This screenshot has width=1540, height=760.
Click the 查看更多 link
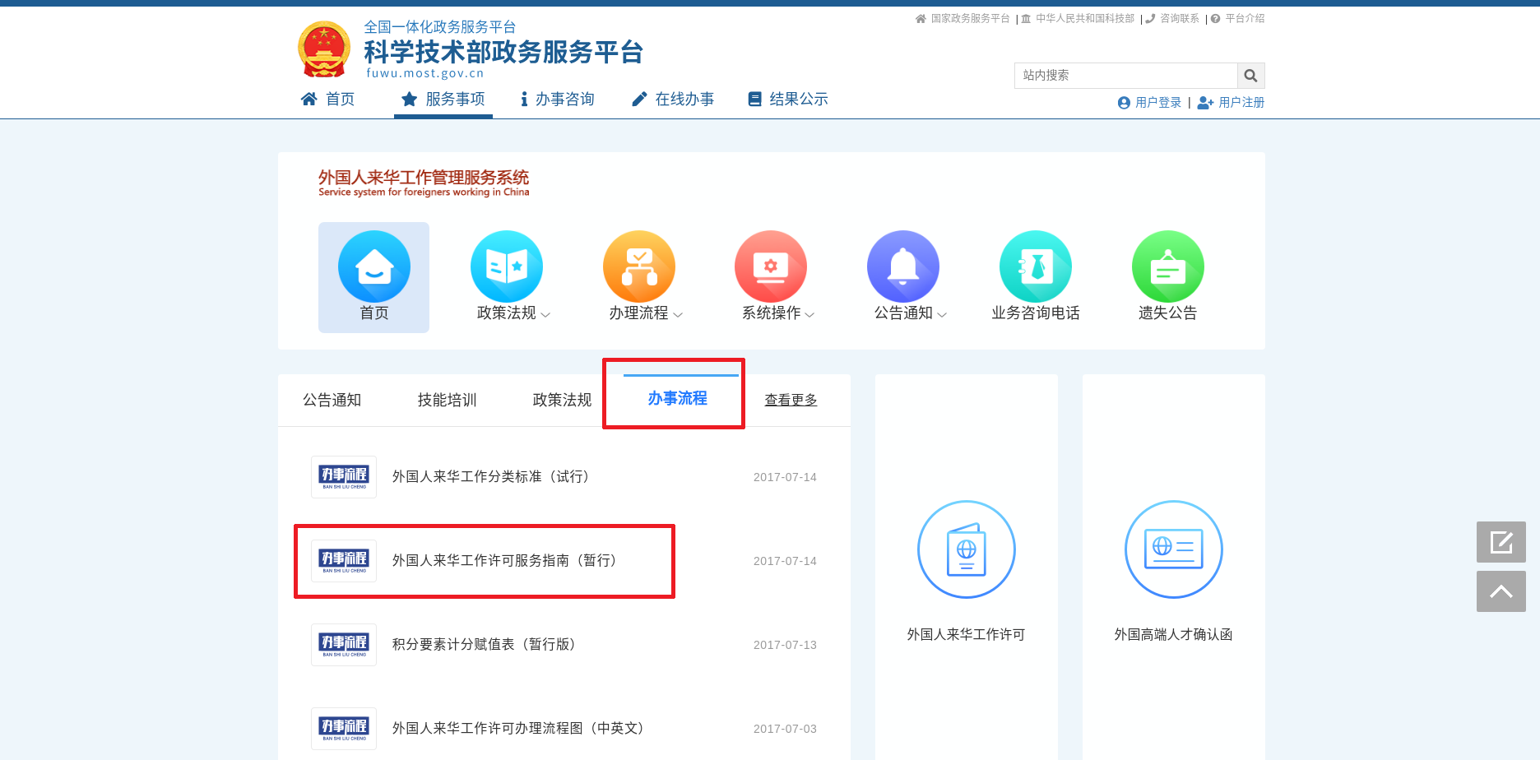coord(791,401)
